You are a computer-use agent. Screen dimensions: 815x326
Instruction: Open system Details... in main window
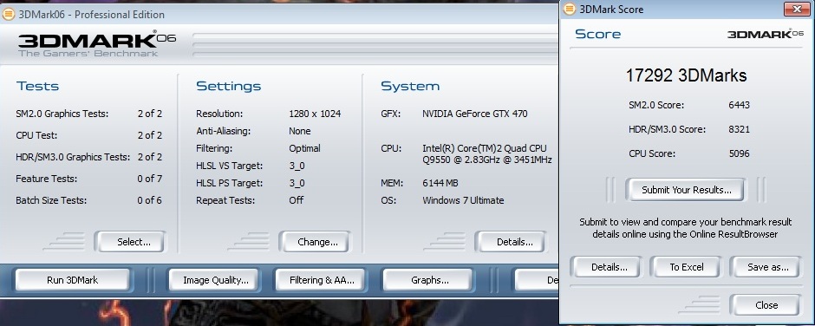tap(512, 242)
